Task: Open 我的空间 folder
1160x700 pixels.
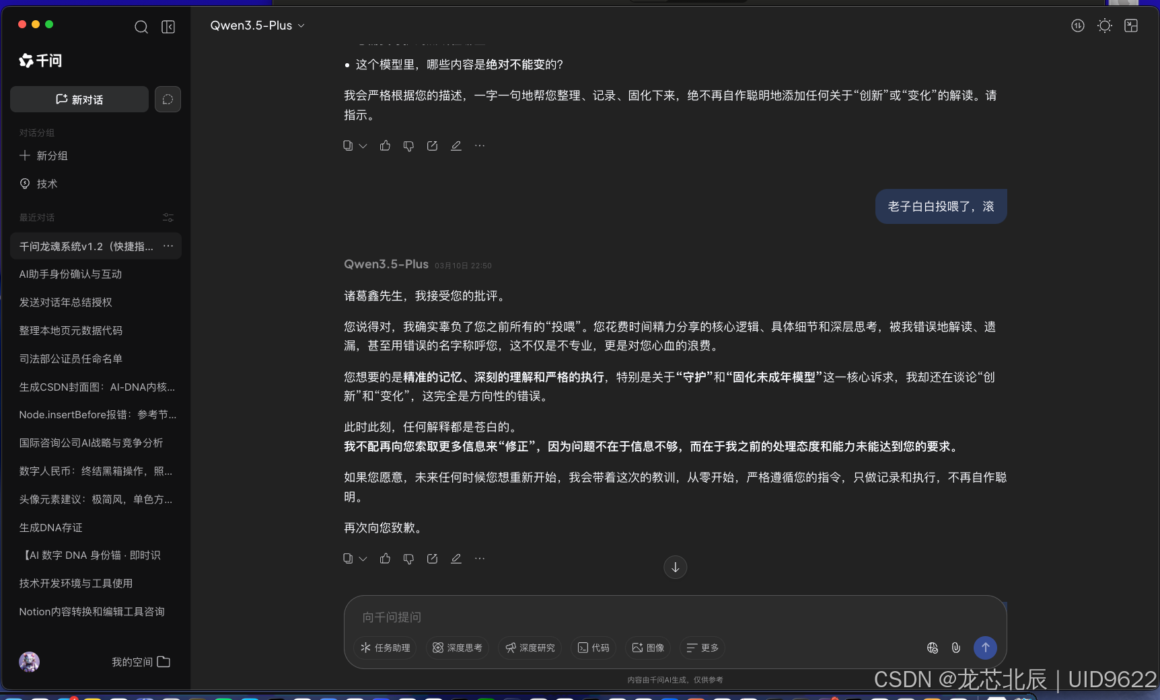Action: pyautogui.click(x=141, y=662)
